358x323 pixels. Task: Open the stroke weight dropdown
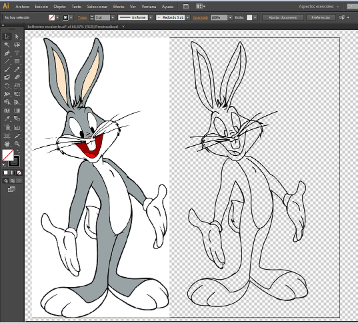click(113, 17)
